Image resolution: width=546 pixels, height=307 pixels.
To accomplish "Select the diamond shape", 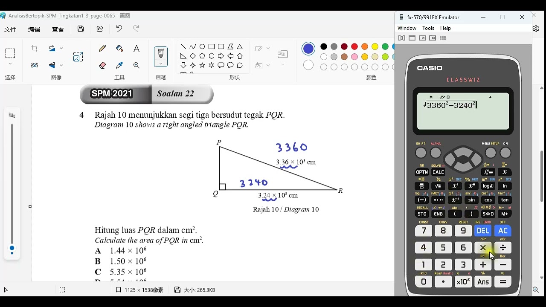I will (x=193, y=56).
